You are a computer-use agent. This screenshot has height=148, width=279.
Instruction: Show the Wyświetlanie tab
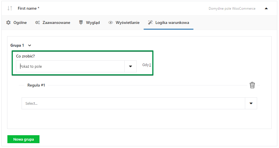(x=128, y=22)
